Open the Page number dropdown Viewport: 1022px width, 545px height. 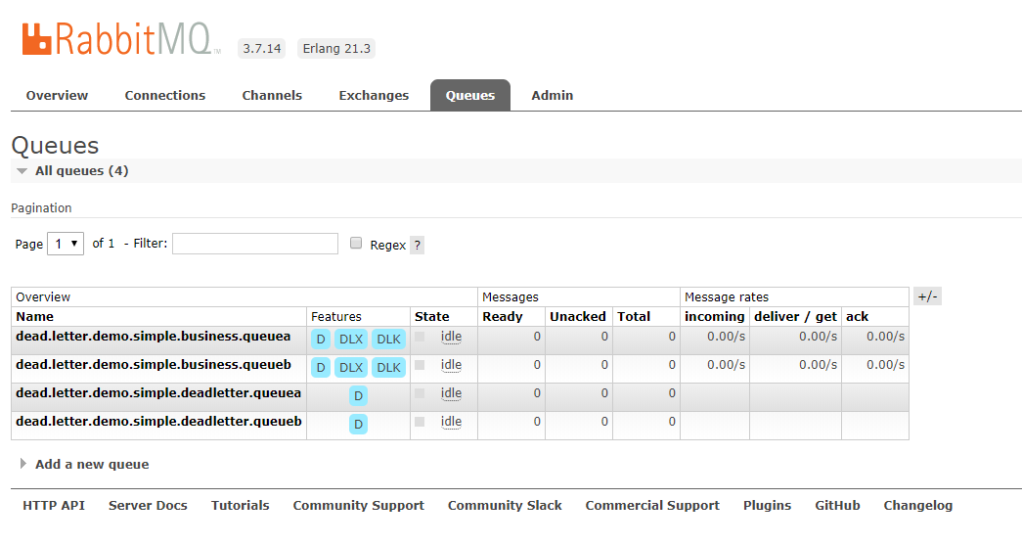pos(66,244)
